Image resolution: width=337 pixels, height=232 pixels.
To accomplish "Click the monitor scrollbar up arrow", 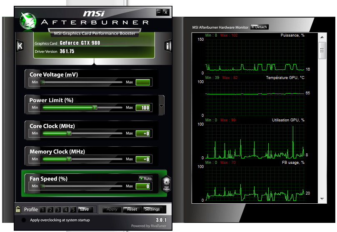I will click(322, 37).
